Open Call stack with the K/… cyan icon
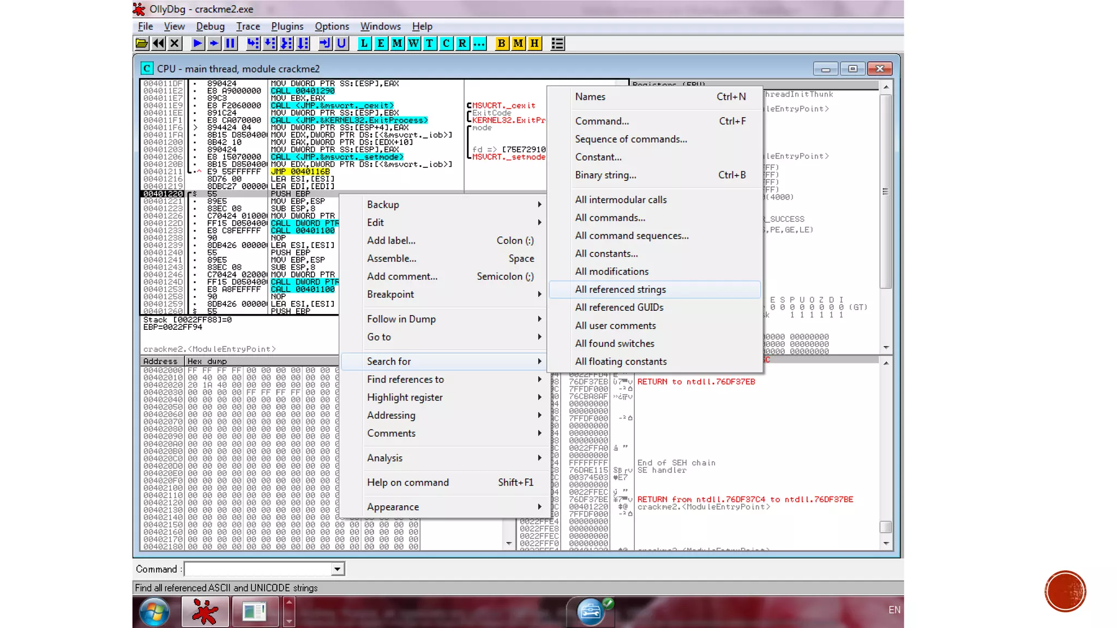Screen dimensions: 1117x628 point(479,44)
